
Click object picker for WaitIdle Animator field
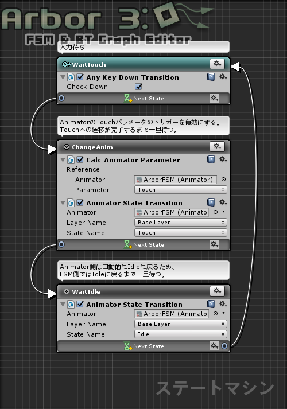[x=215, y=314]
